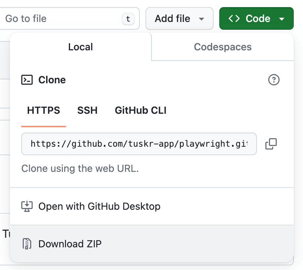Switch to the Codespaces tab
Image resolution: width=303 pixels, height=270 pixels.
point(222,47)
